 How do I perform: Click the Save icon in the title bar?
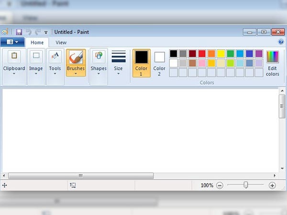point(19,32)
